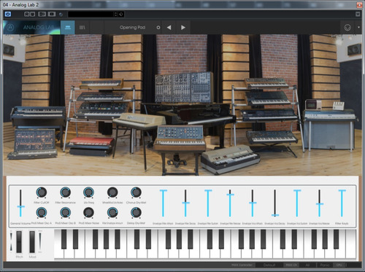This screenshot has width=365, height=272.
Task: Click the Pro5 Mixer Osc B knob
Action: coord(65,213)
